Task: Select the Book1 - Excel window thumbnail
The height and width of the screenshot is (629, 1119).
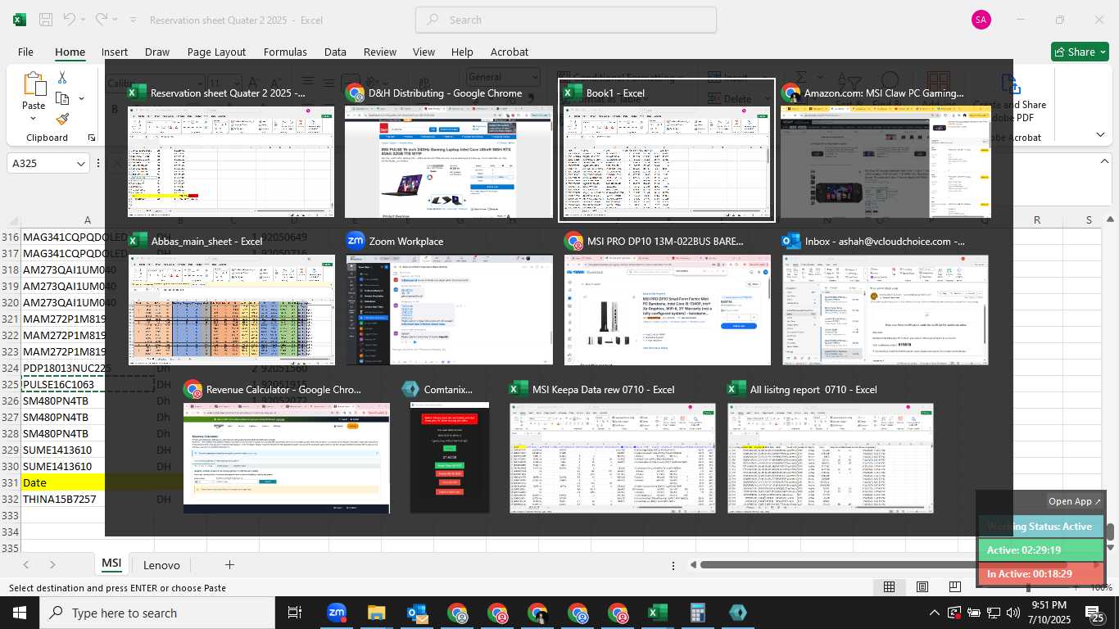Action: coord(667,151)
